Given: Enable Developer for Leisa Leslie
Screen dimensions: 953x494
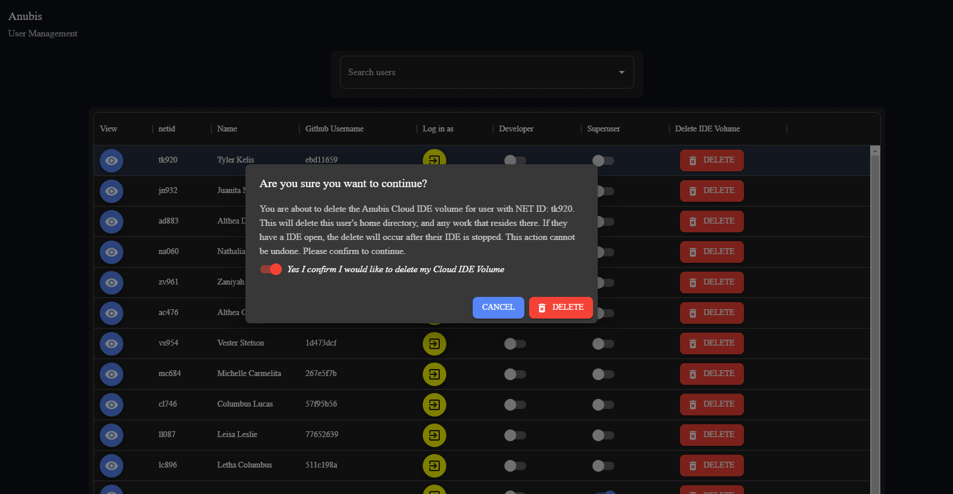Looking at the screenshot, I should (515, 435).
